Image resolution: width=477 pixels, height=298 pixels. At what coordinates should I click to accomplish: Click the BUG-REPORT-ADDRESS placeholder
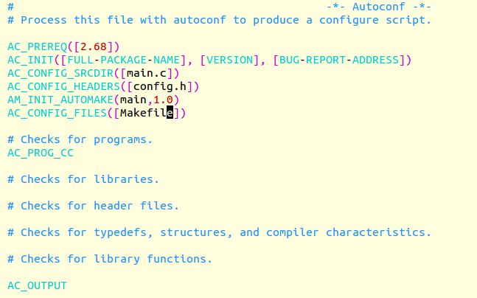pyautogui.click(x=339, y=60)
